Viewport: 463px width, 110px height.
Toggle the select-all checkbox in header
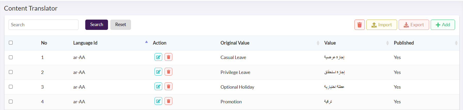(11, 43)
